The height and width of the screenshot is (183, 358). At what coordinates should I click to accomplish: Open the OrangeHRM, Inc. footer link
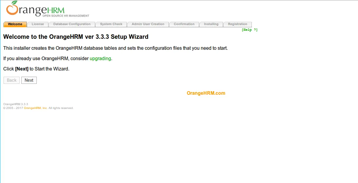pyautogui.click(x=36, y=108)
